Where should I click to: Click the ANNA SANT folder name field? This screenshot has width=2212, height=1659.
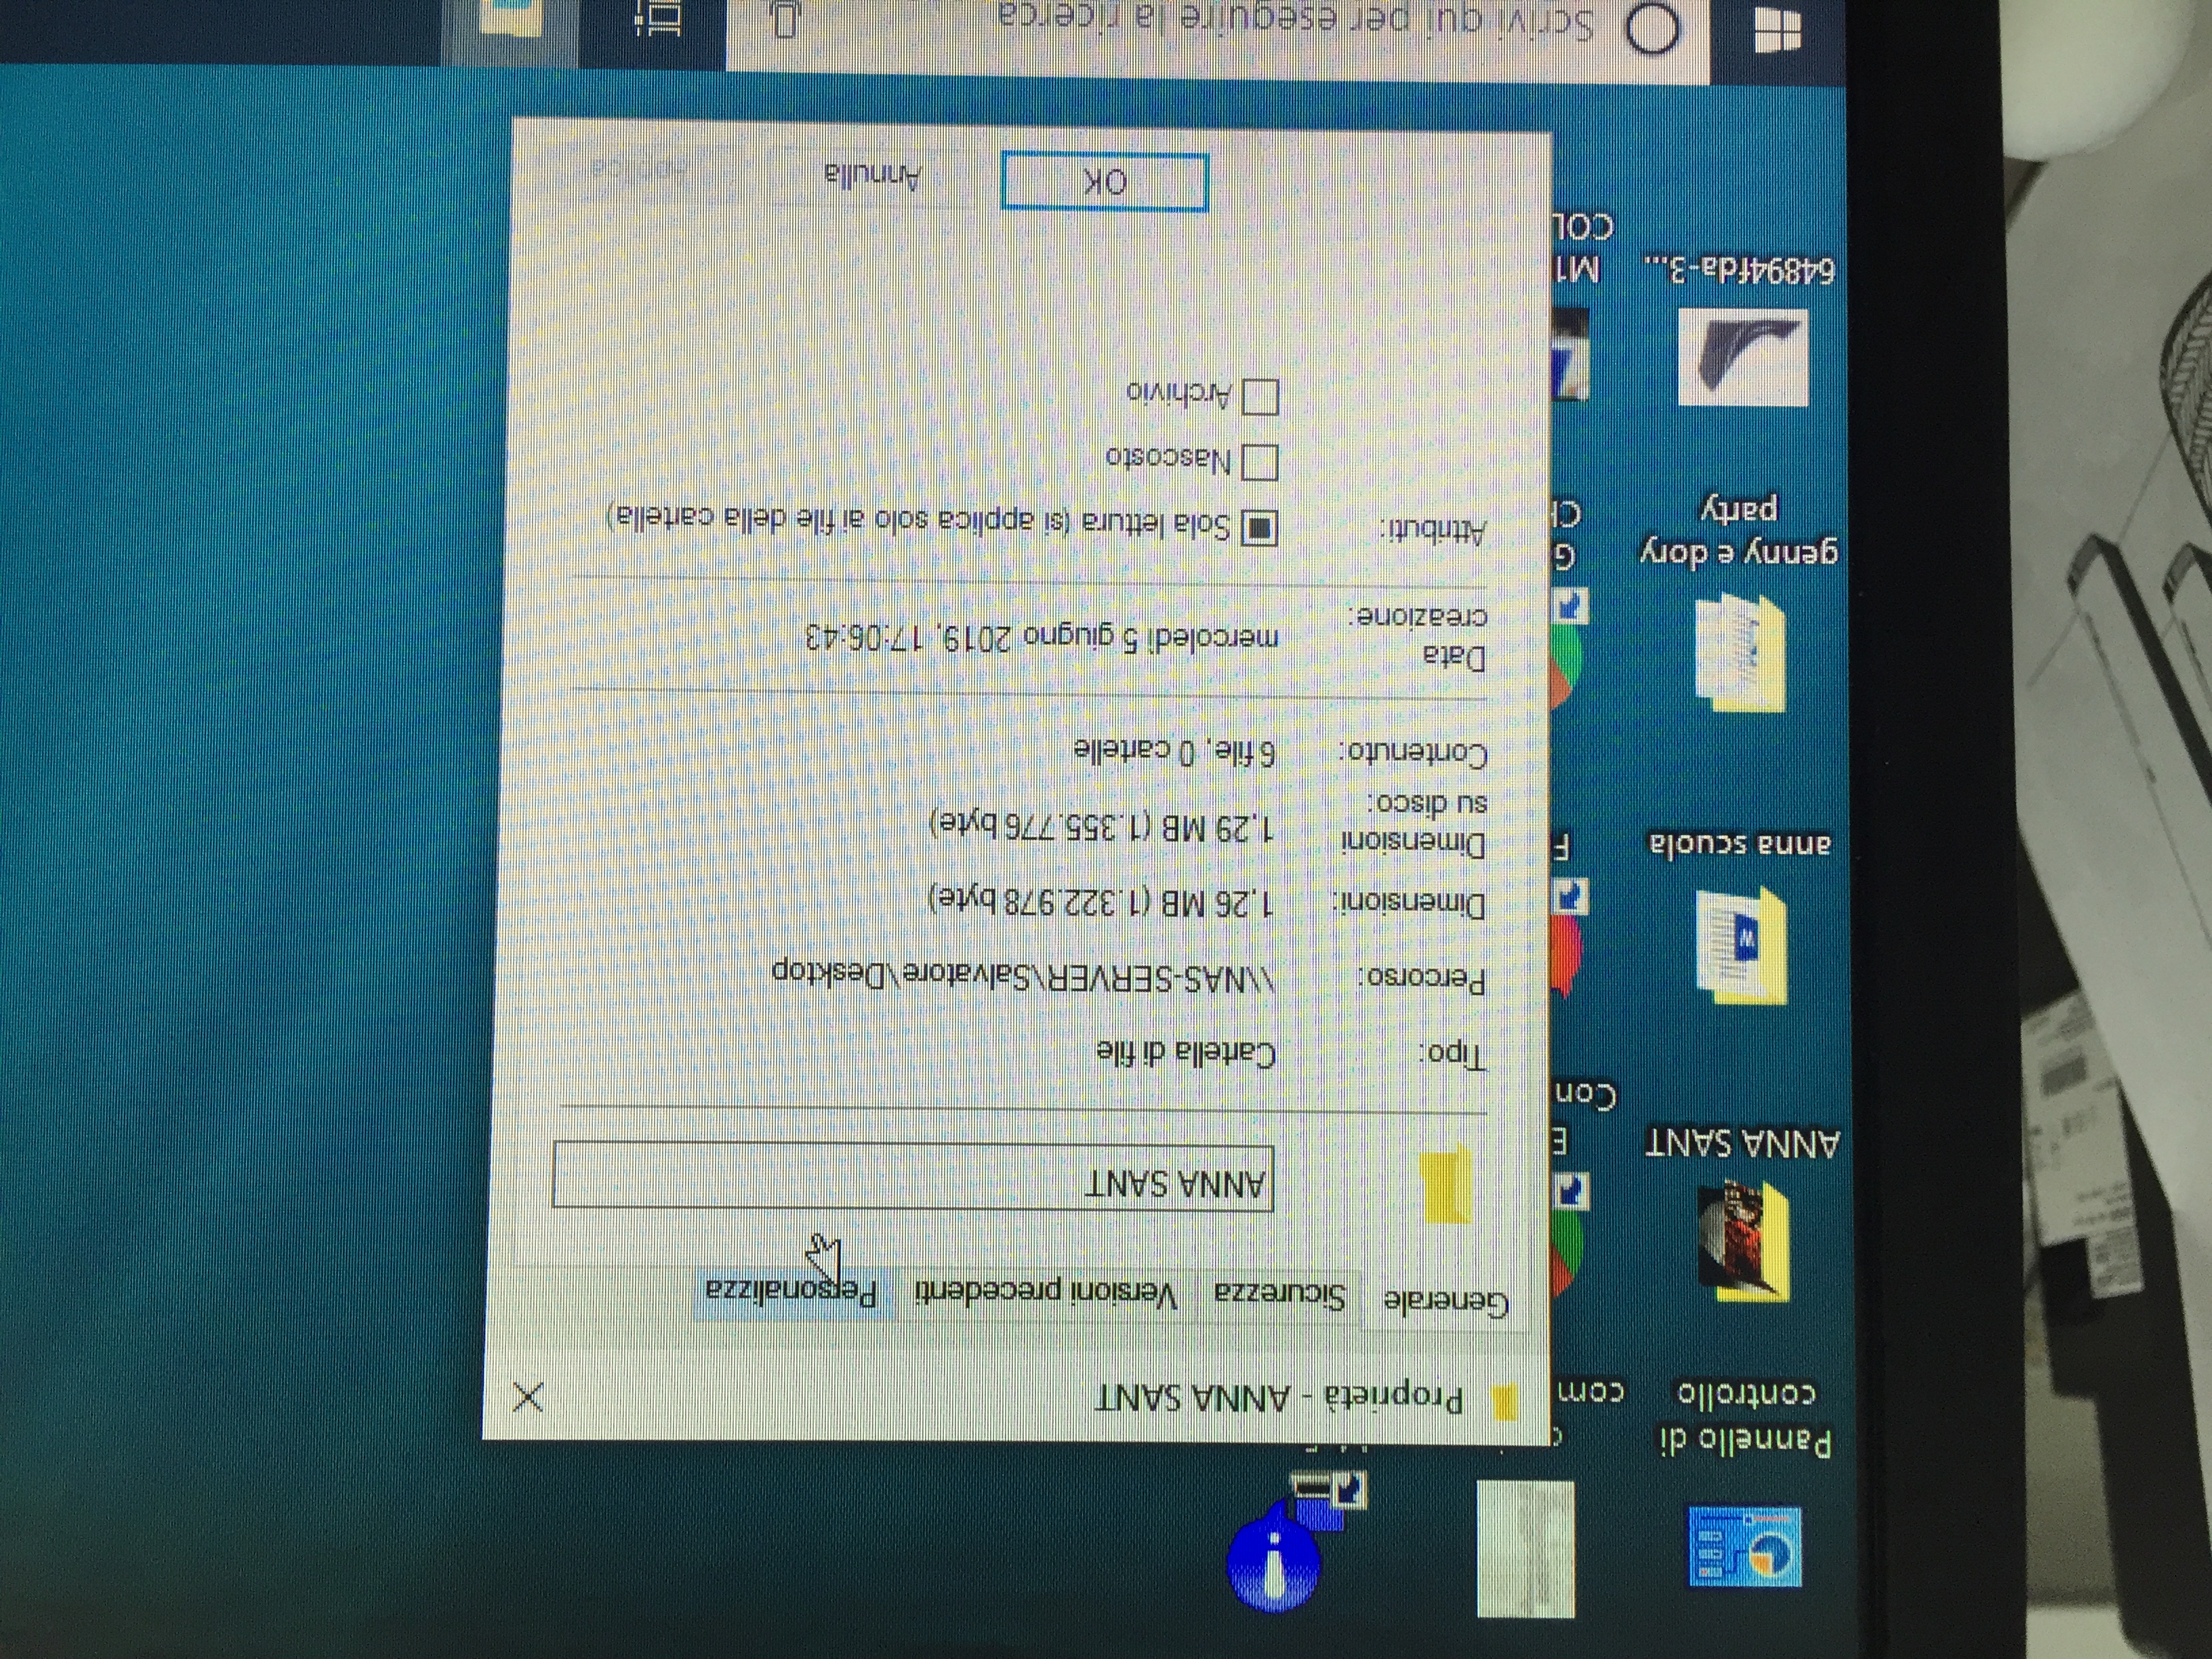point(912,1176)
